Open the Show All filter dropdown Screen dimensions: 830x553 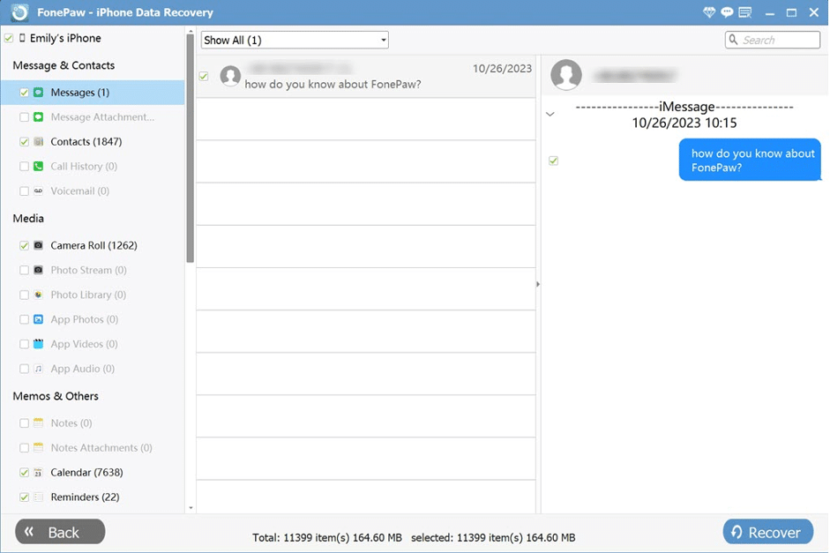click(x=294, y=40)
